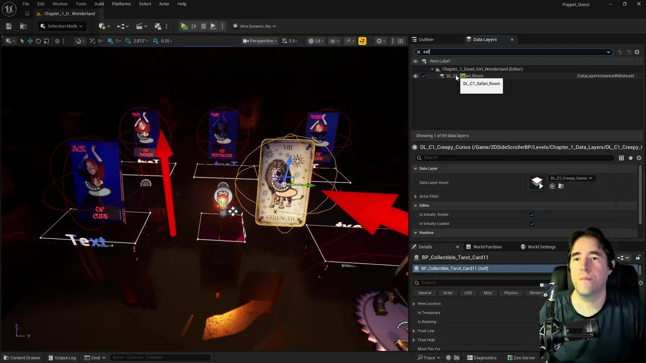The height and width of the screenshot is (363, 646).
Task: Select the Rotate gizmo tool
Action: tap(38, 41)
